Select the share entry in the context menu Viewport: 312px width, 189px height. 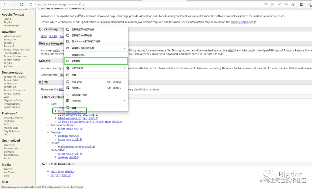tap(96, 75)
